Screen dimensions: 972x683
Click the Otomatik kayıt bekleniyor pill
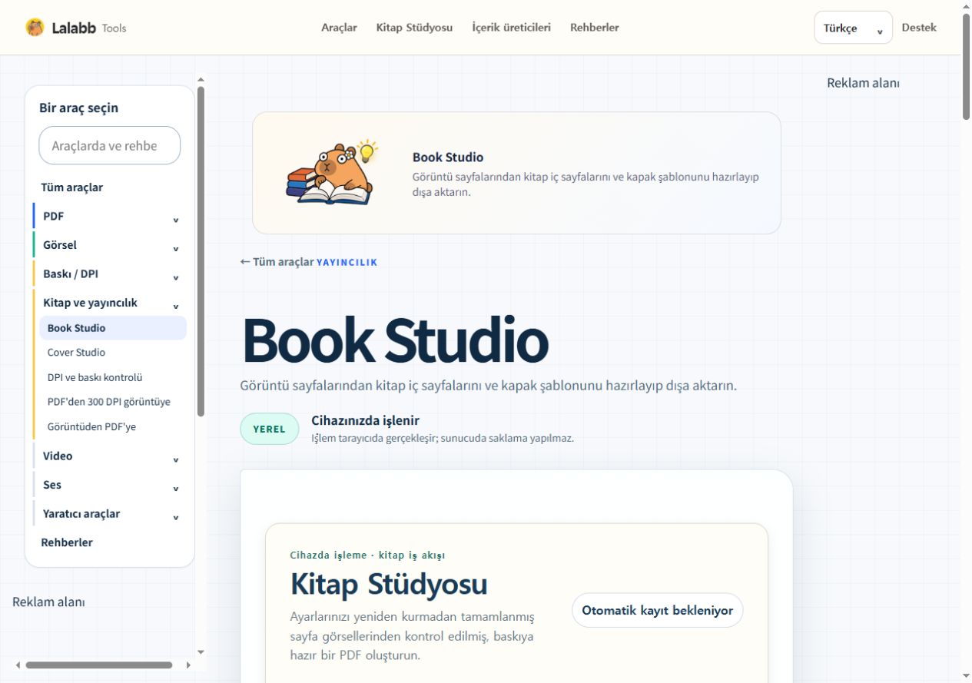coord(658,610)
